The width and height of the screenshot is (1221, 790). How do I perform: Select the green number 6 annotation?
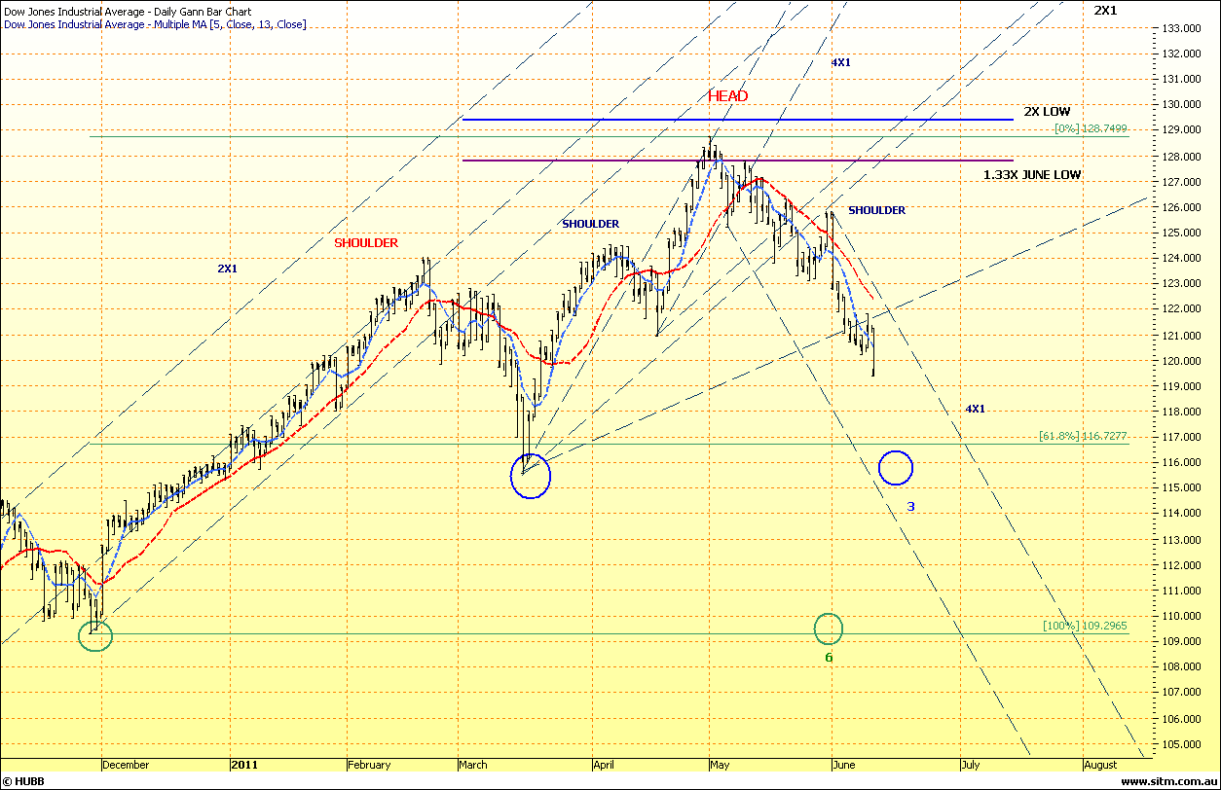(x=829, y=658)
